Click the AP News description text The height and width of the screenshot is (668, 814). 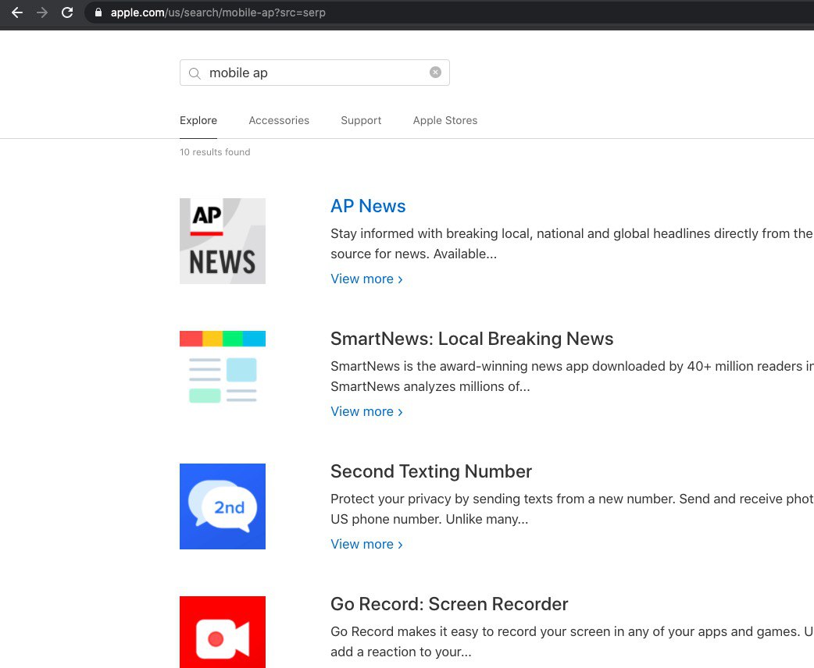pos(572,243)
